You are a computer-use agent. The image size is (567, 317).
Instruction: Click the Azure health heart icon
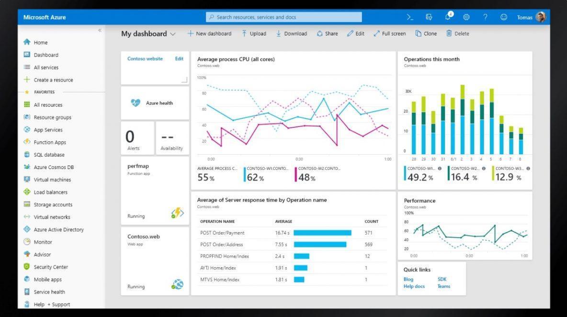pos(136,103)
